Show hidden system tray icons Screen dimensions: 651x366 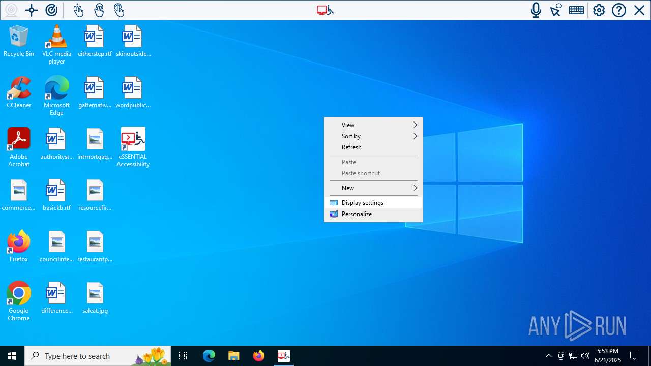coord(548,356)
